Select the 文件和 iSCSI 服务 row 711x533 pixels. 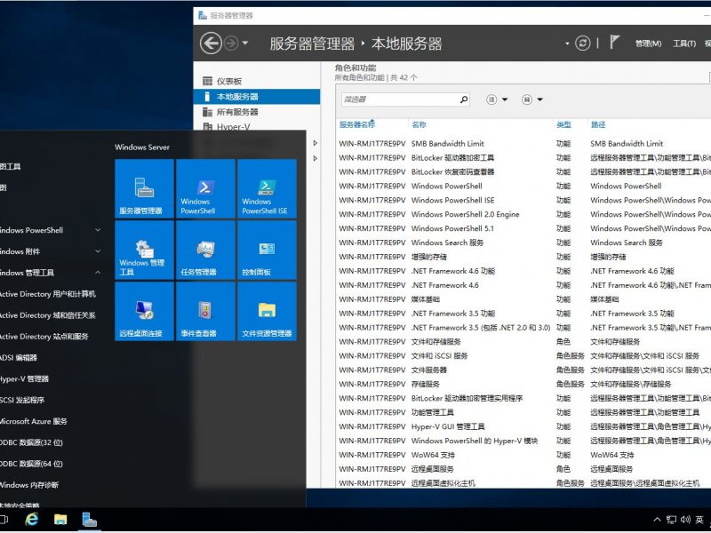523,356
